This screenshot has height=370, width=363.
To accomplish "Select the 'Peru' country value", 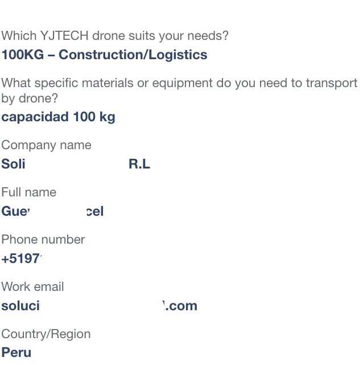I will [16, 353].
